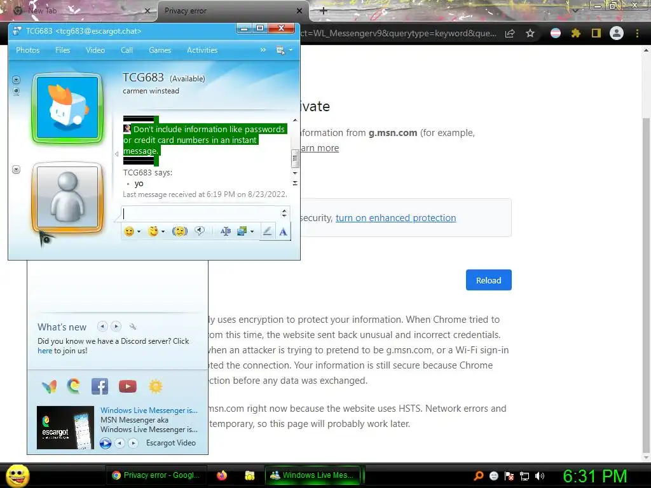
Task: Click the smiley Start button on taskbar
Action: tap(17, 475)
